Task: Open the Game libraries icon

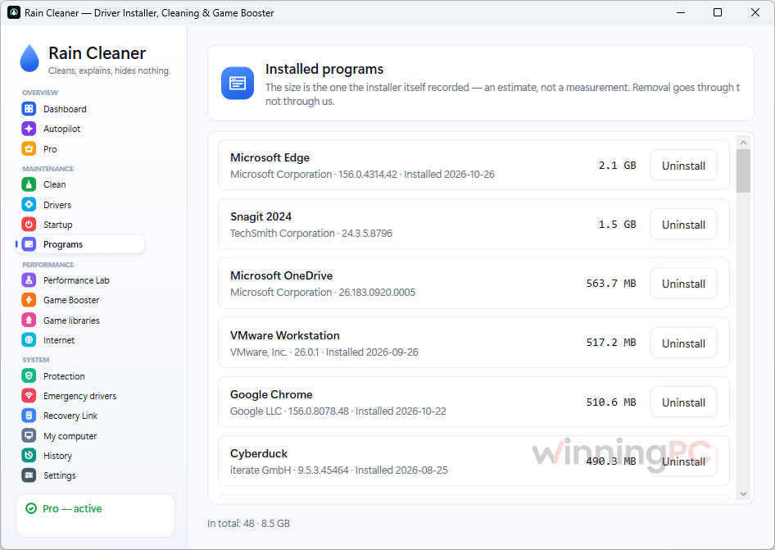Action: [x=29, y=320]
